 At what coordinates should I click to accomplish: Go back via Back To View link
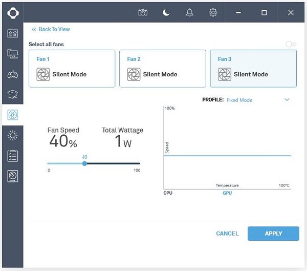pos(51,29)
